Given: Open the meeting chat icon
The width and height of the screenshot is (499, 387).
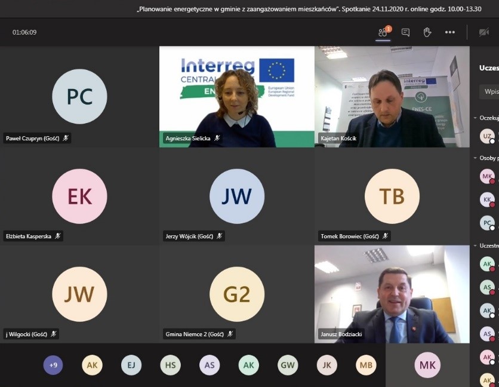Looking at the screenshot, I should coord(405,32).
